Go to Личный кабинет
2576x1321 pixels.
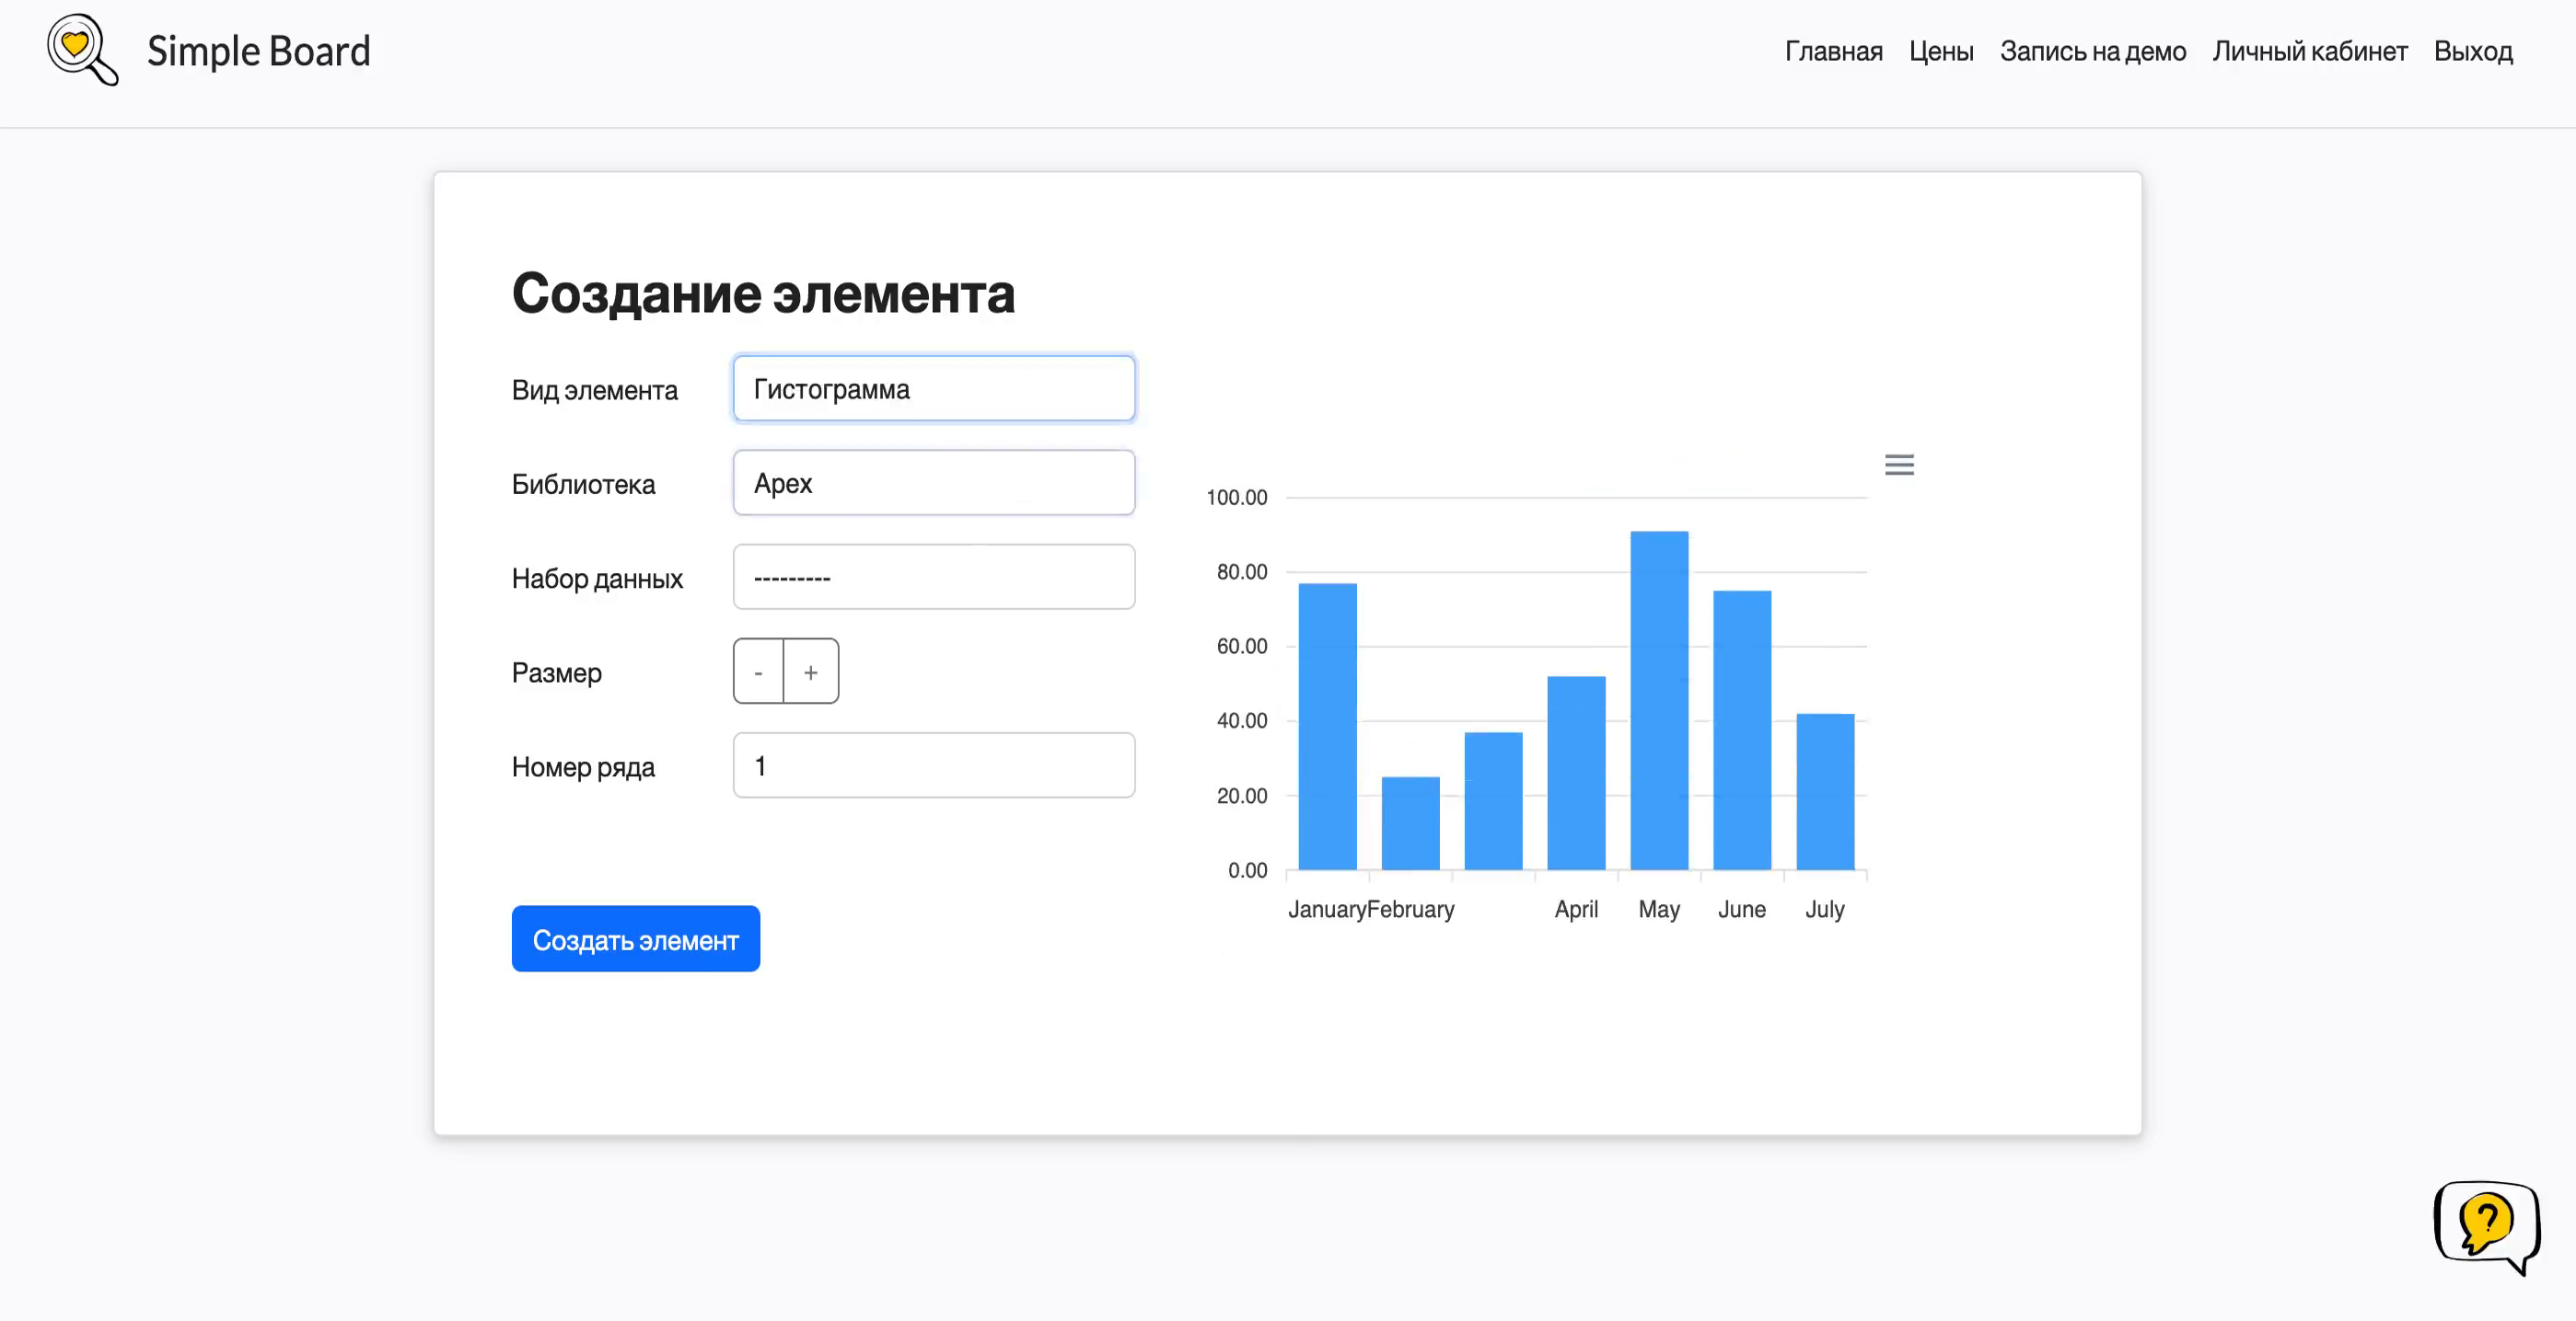[2309, 51]
